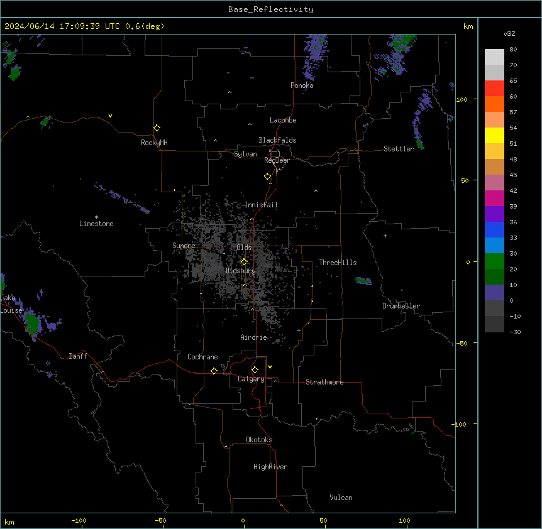Click the yellow 54 dBZ legend swatch
Screen dimensions: 542x529
coord(494,135)
